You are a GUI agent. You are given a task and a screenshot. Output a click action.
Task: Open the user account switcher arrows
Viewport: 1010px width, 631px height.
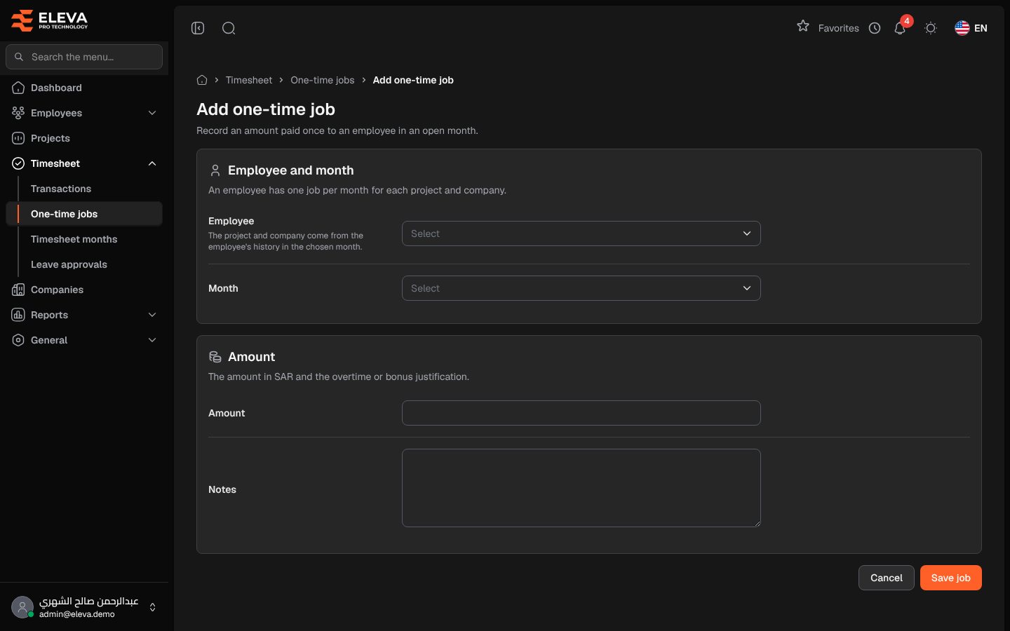pos(152,607)
